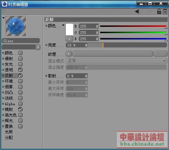Open the 颜色 color mode dropdown arrow
Viewport: 169px width, 150px height.
63,25
